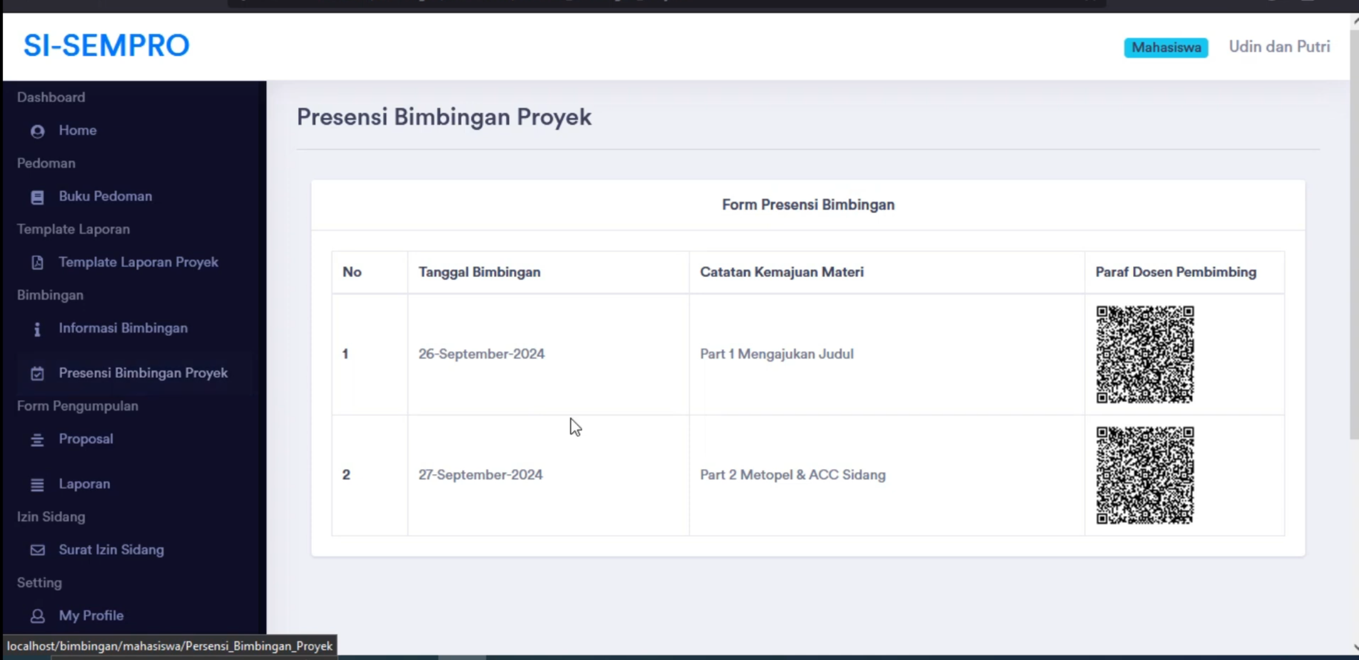Click the 26-September-2024 date cell
This screenshot has width=1359, height=660.
point(548,354)
